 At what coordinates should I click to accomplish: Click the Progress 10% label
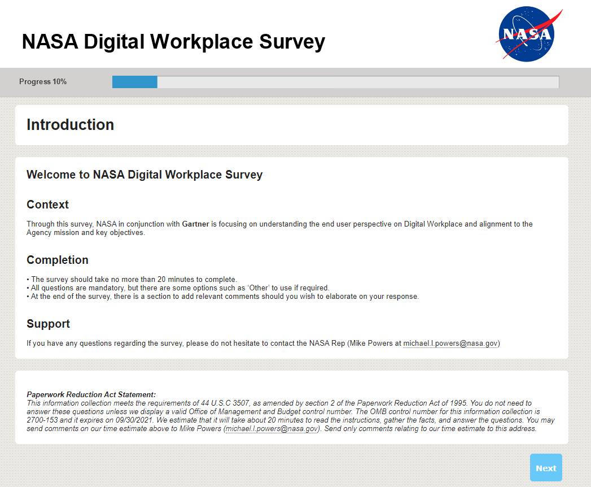click(x=43, y=82)
